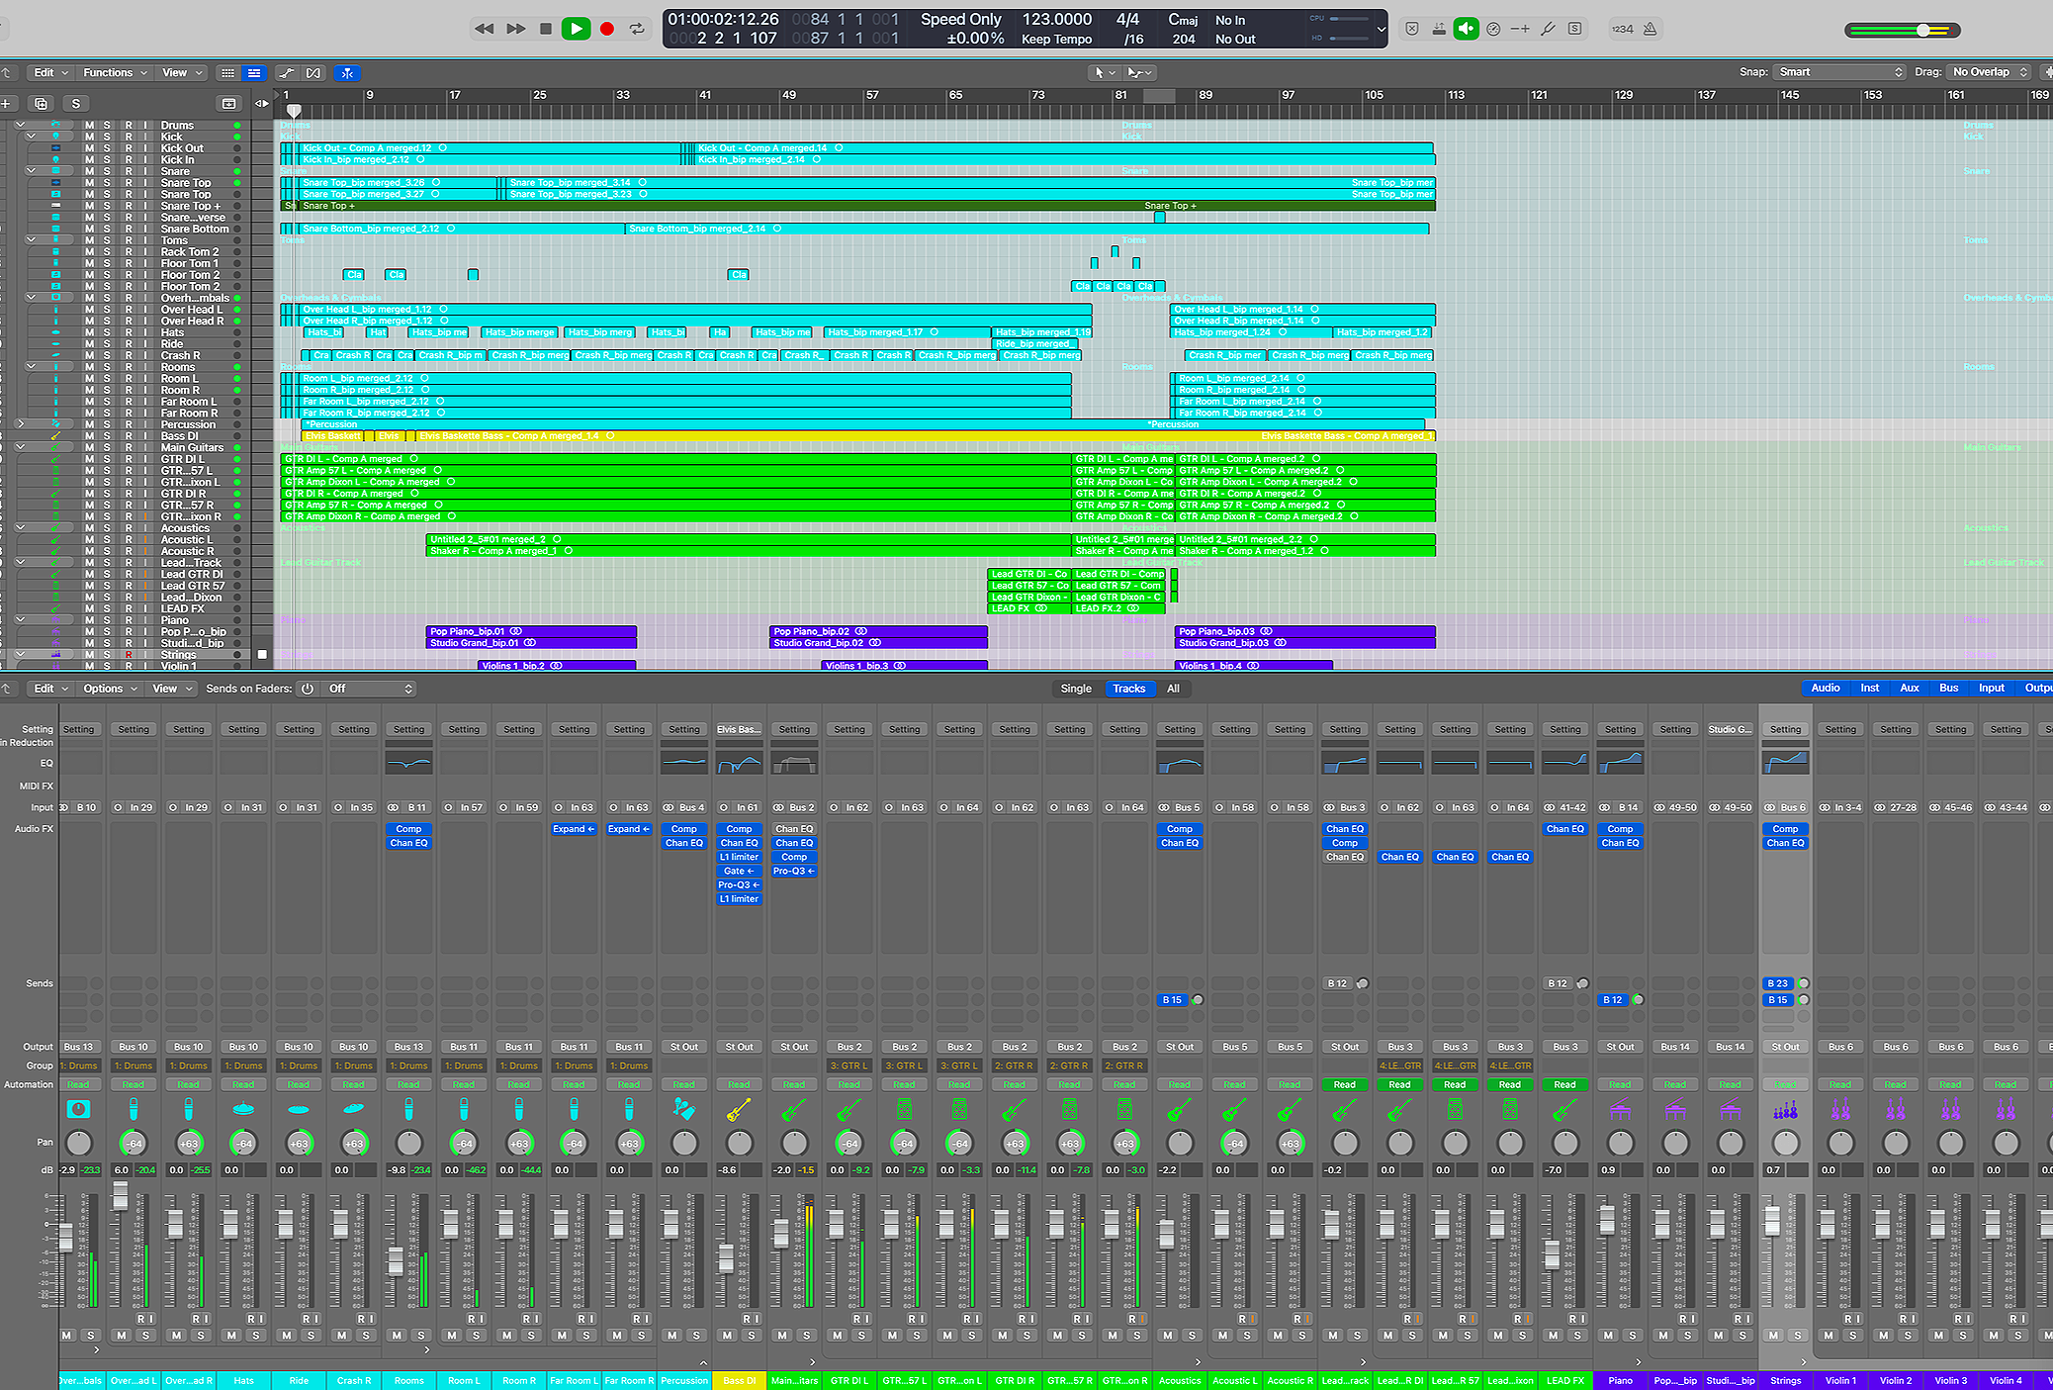Click the Tuner wrench icon
This screenshot has width=2053, height=1390.
pos(1548,29)
